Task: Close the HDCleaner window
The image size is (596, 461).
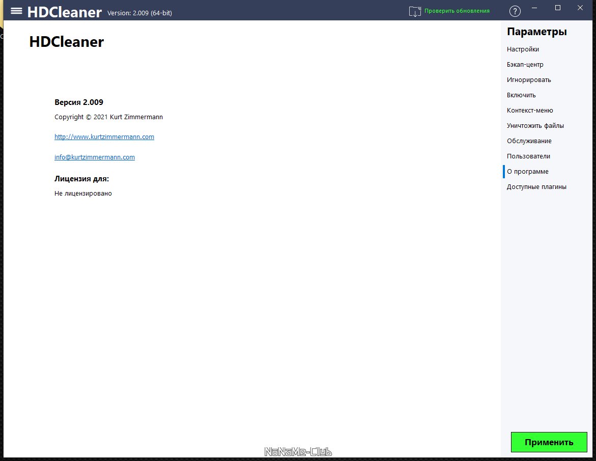Action: pos(580,8)
